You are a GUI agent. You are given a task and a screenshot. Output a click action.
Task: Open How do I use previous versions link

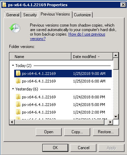pos(68,36)
